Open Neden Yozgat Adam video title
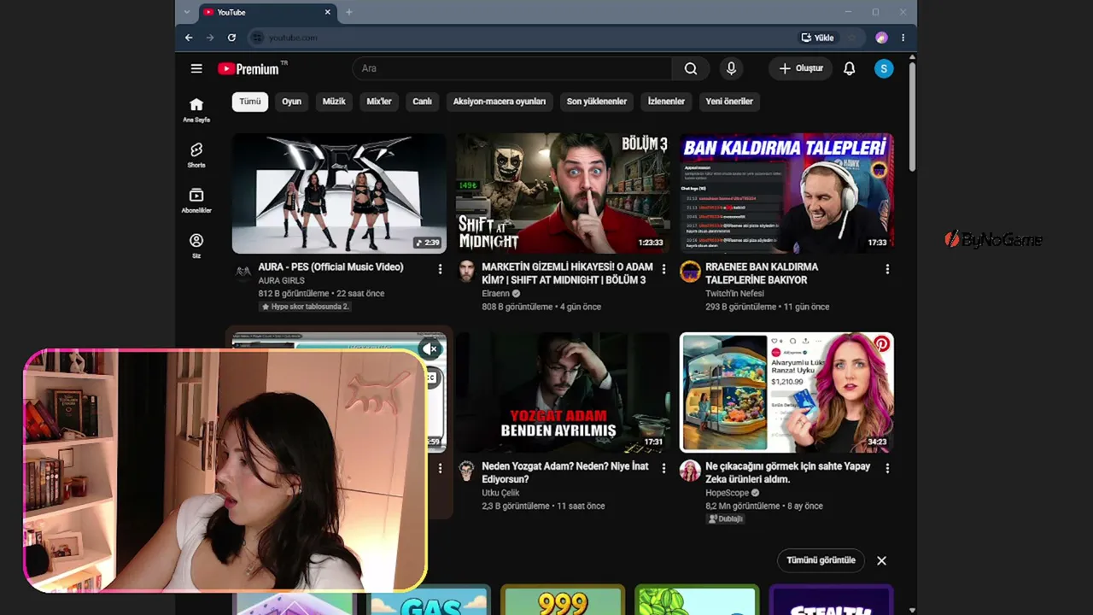 tap(565, 473)
